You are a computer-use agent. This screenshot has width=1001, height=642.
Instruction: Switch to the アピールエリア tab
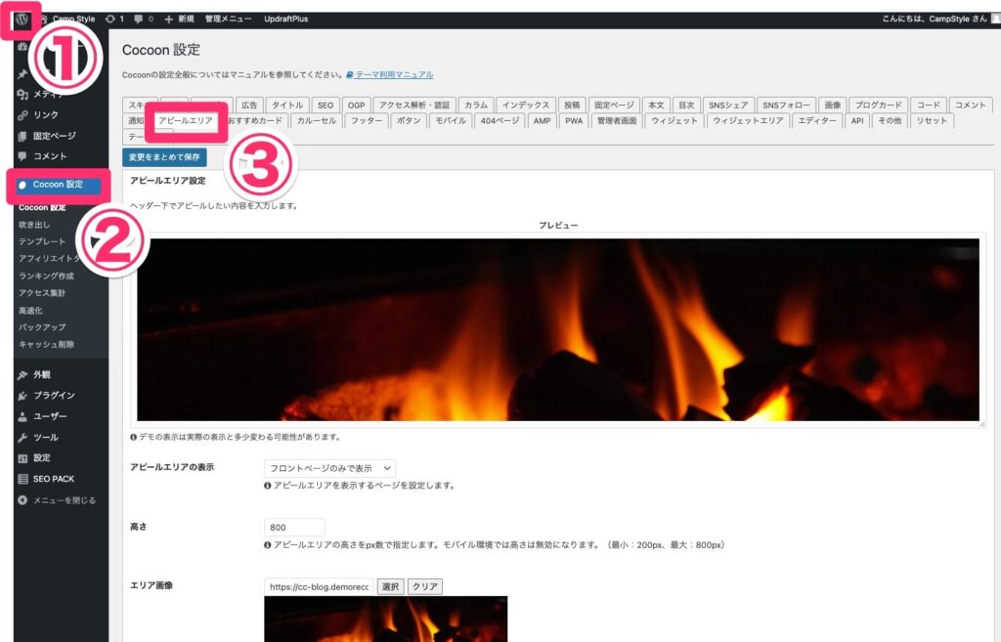186,120
